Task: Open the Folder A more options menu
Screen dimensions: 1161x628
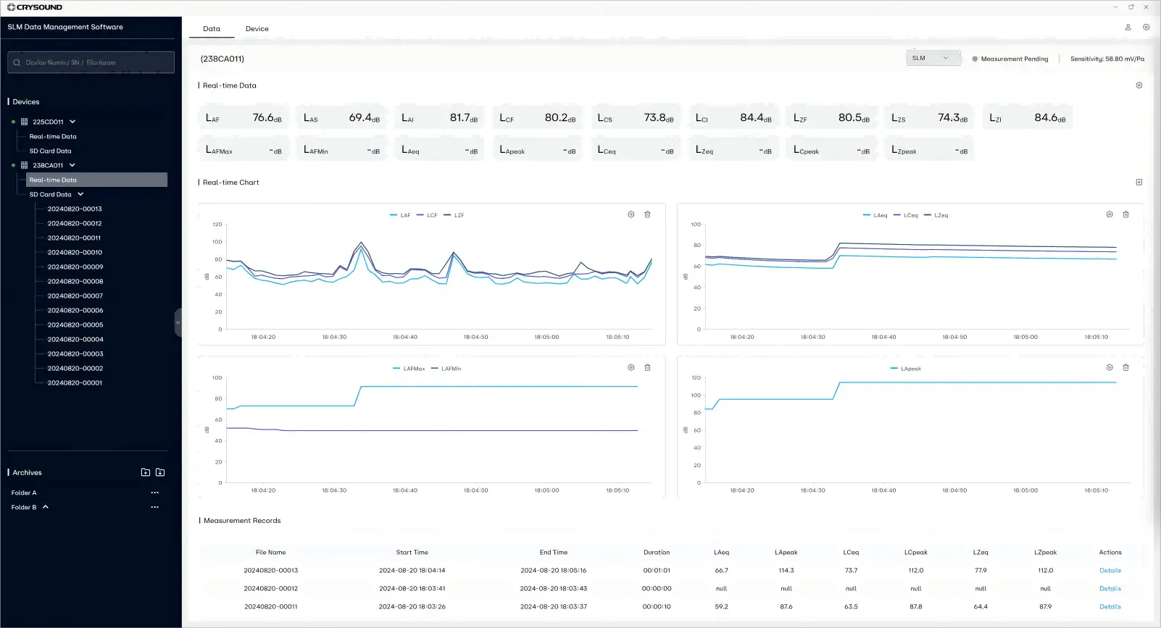Action: click(x=154, y=493)
